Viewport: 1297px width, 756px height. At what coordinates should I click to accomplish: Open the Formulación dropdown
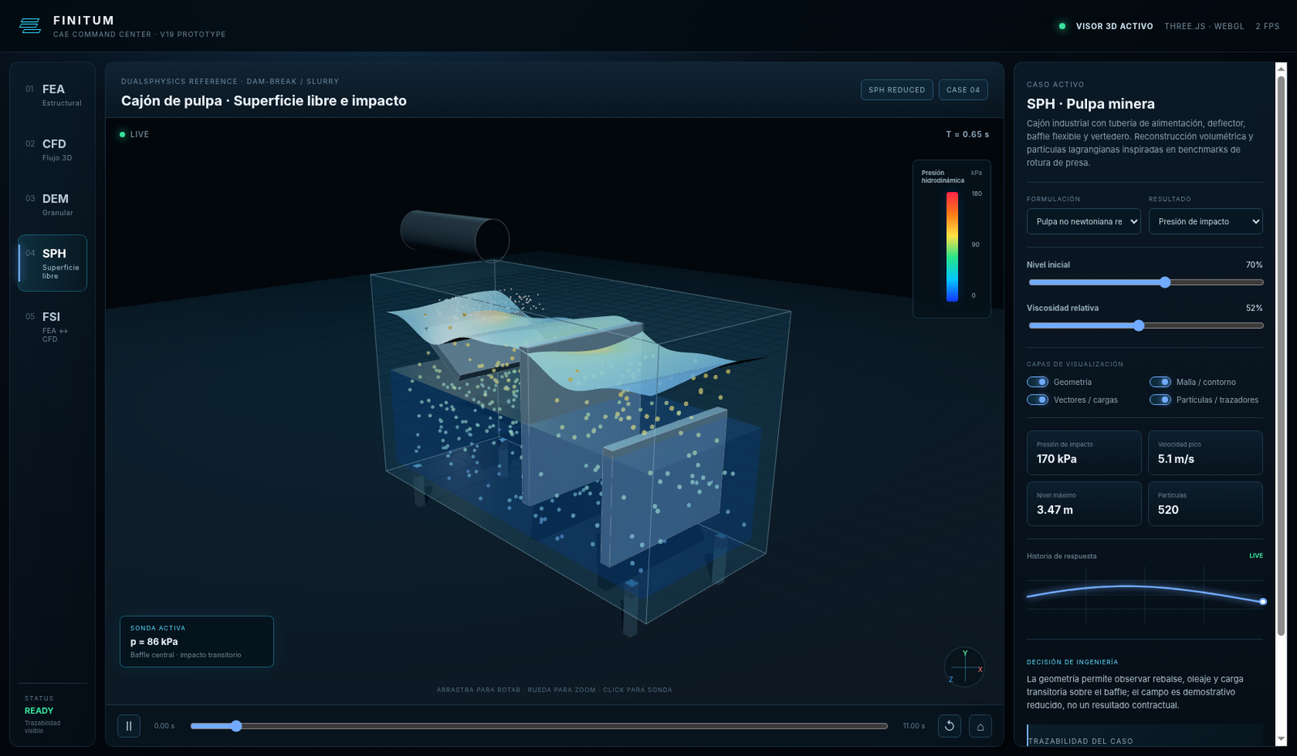coord(1084,221)
